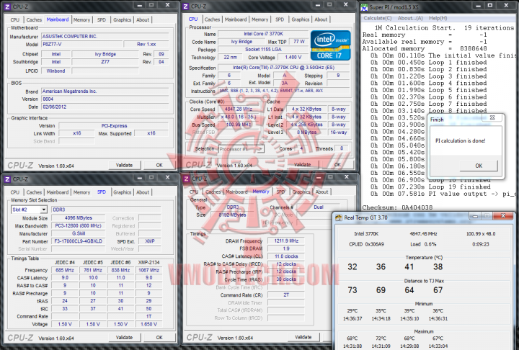Click OK in the SPD CPU-Z window
Screen dimensions: 519x350
[x=159, y=338]
